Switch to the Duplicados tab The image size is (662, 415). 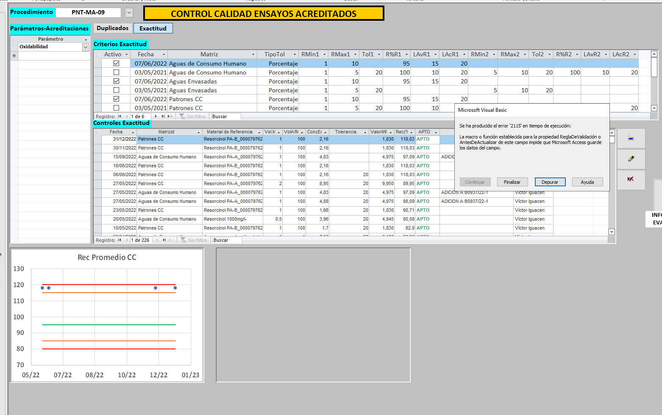(112, 28)
